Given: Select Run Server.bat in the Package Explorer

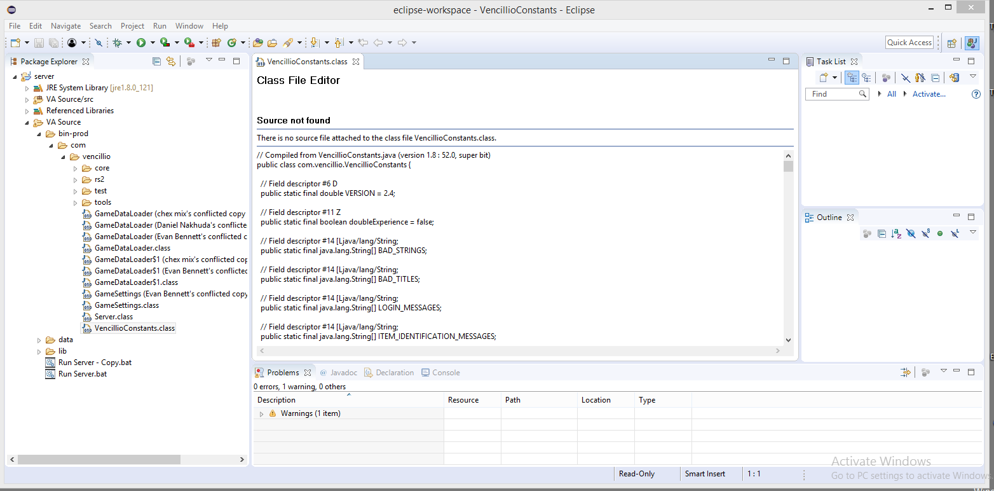Looking at the screenshot, I should [83, 374].
